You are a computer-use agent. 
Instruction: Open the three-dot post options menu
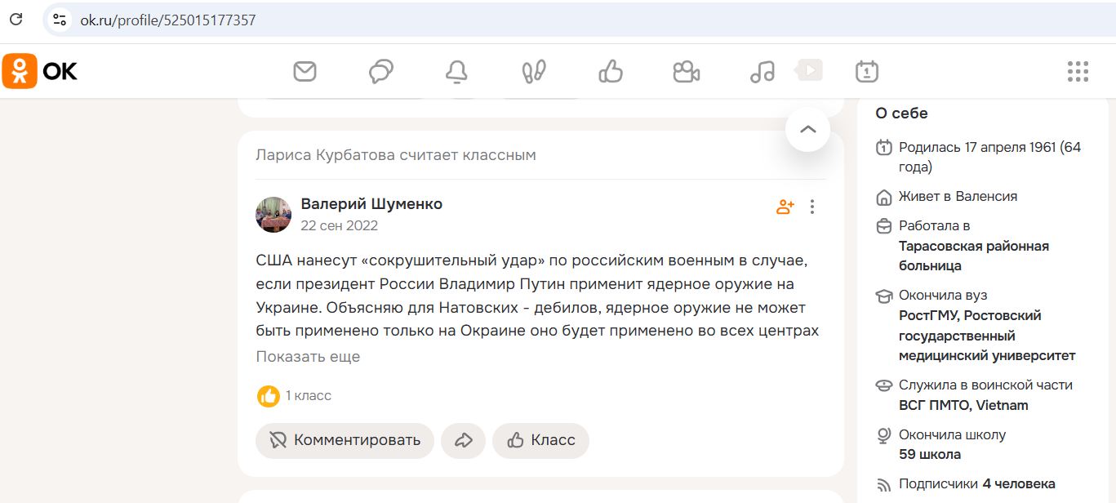pos(811,207)
